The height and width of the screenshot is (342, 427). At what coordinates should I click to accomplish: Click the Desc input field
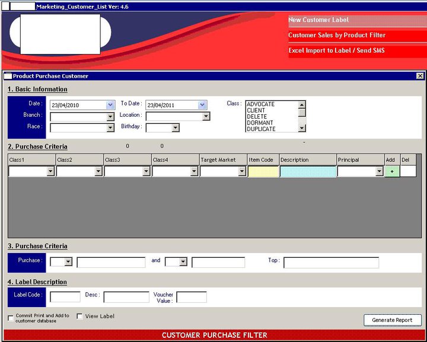click(x=126, y=297)
